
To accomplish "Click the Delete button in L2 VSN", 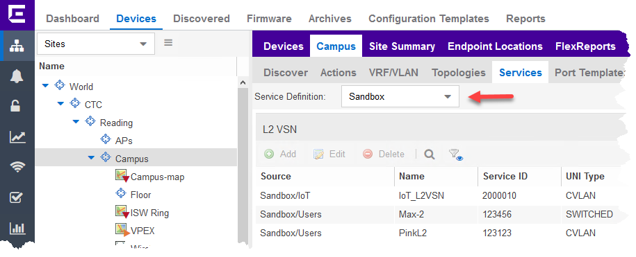I will pyautogui.click(x=383, y=154).
